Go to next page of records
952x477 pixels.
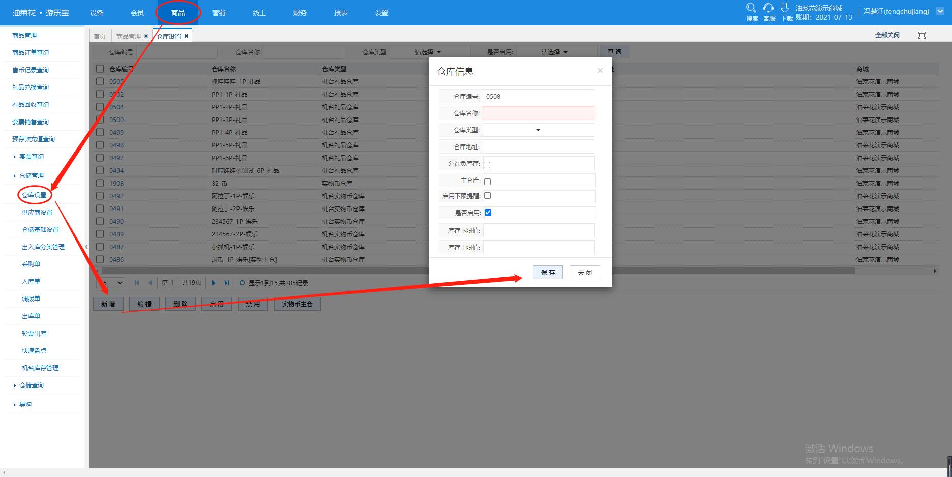(214, 283)
